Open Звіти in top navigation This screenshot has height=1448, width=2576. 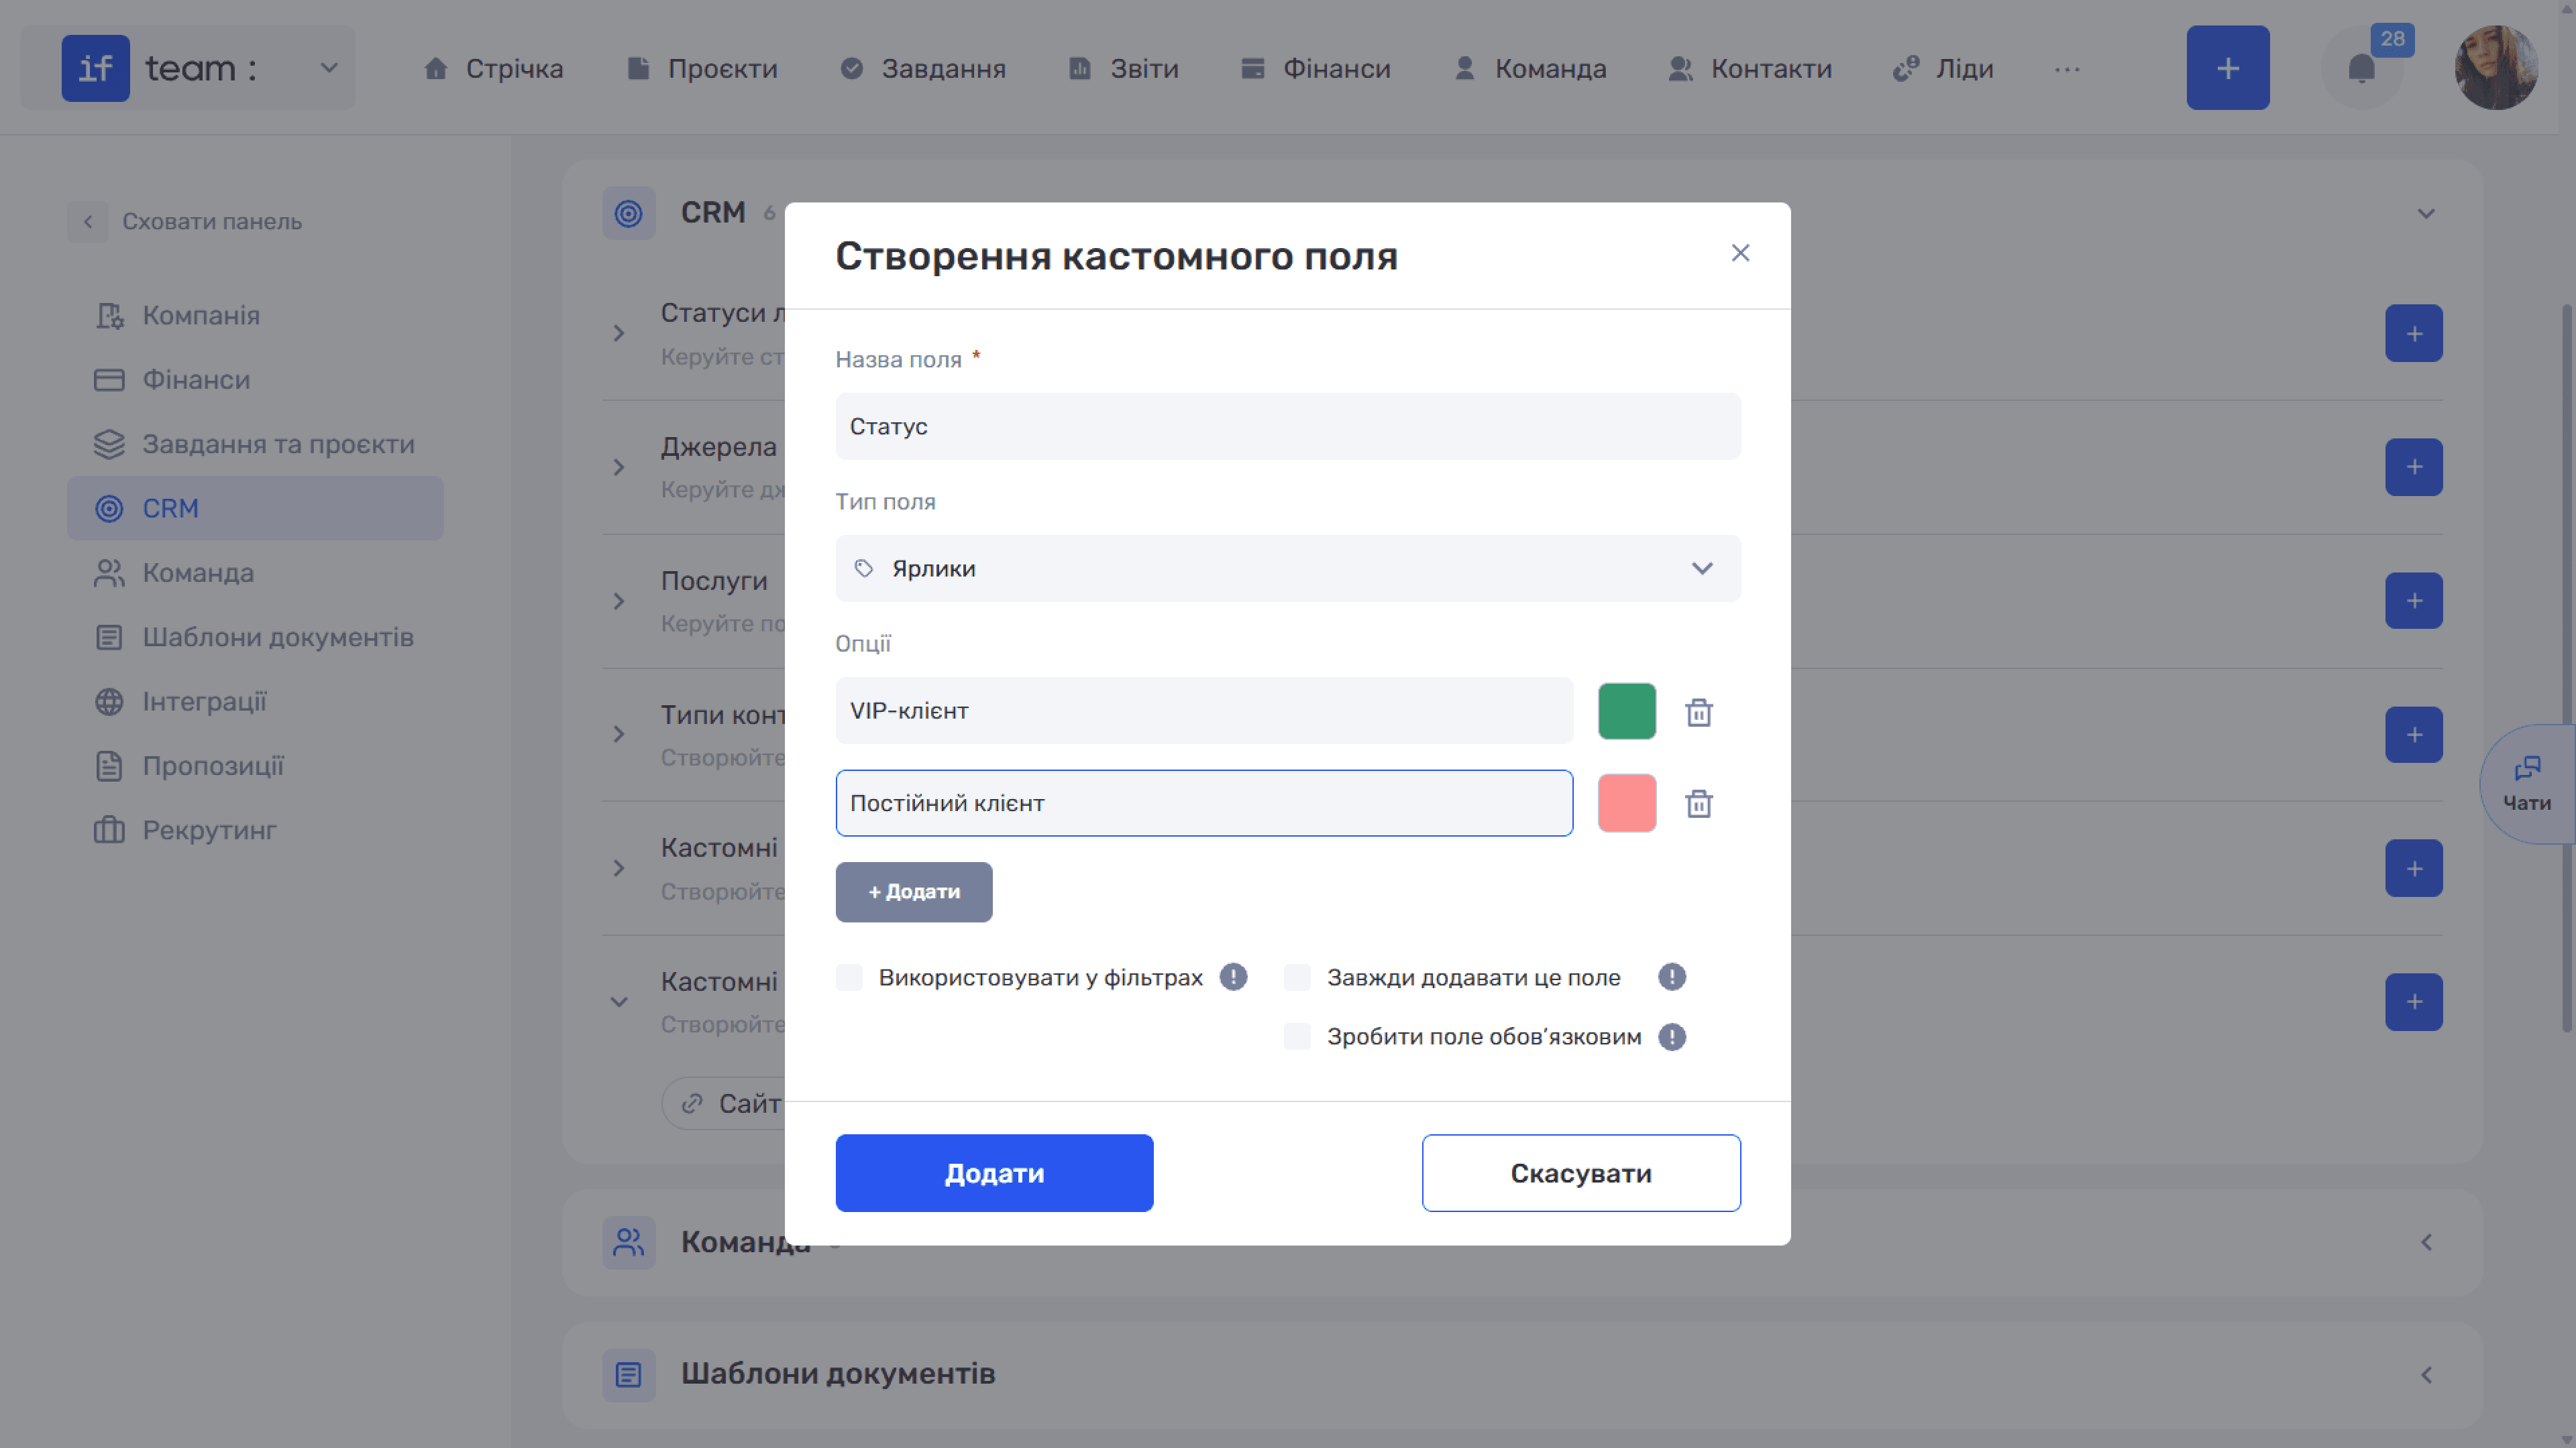(x=1124, y=69)
